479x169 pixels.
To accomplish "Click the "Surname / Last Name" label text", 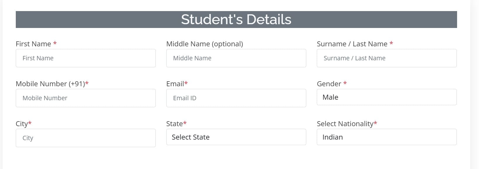I will (352, 44).
